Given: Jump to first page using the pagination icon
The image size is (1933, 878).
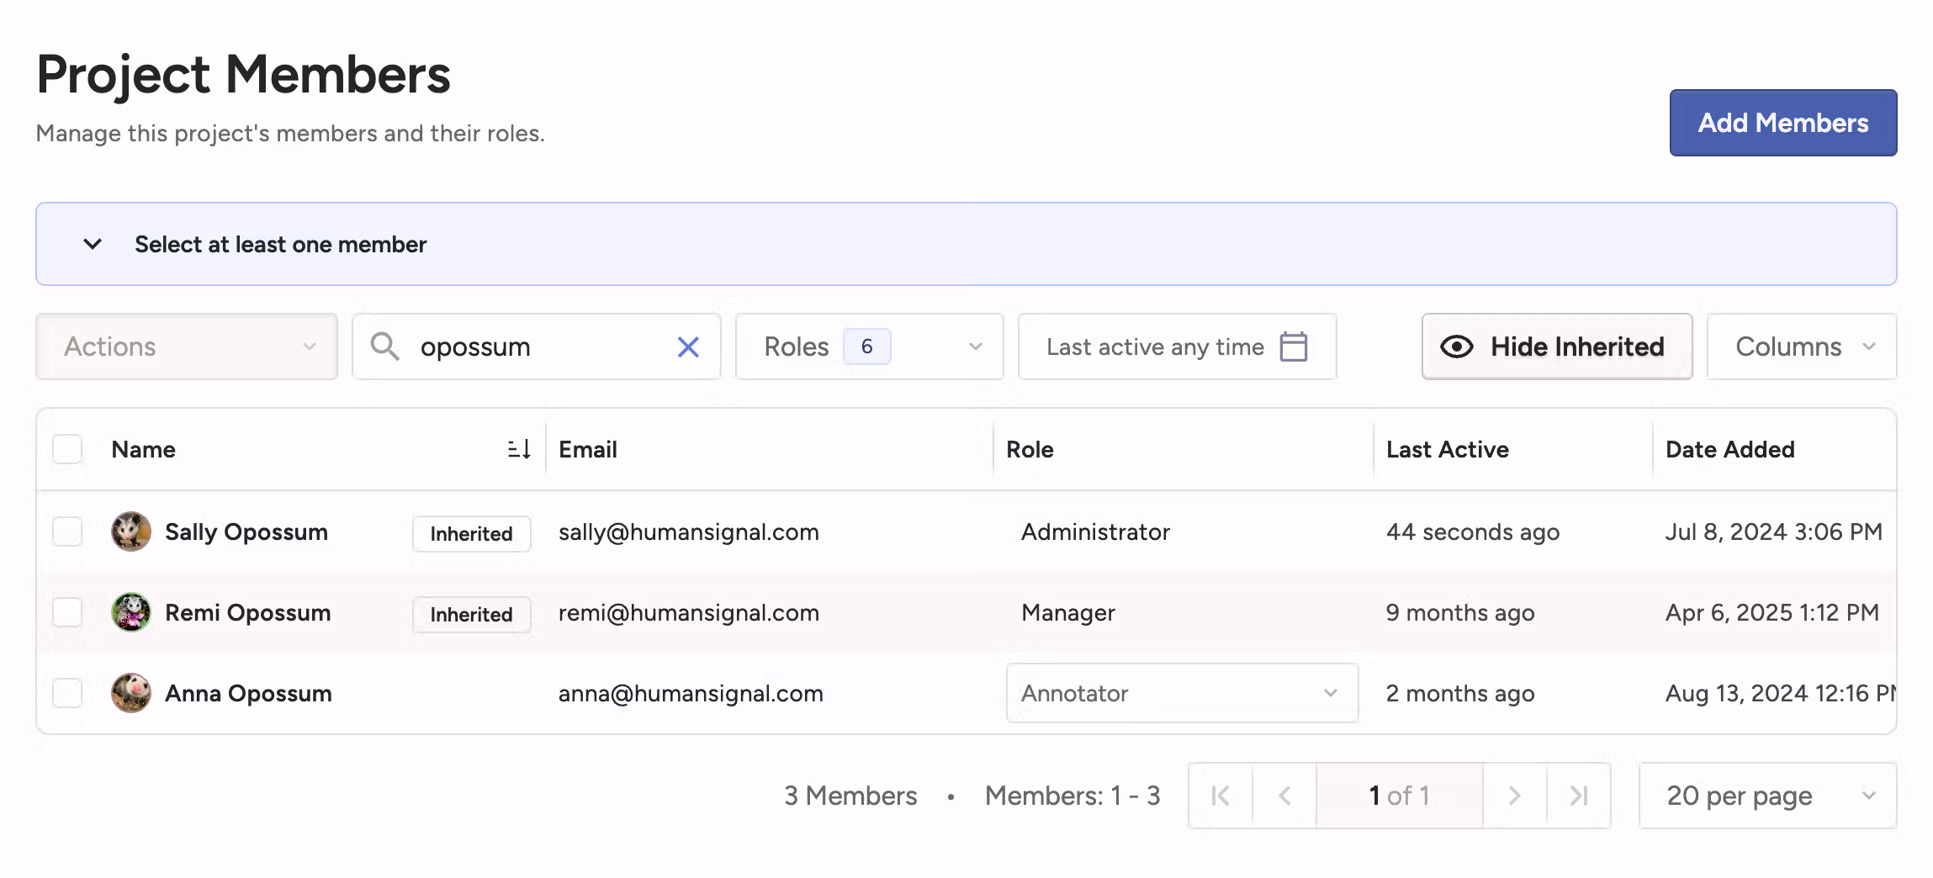Looking at the screenshot, I should click(1220, 795).
